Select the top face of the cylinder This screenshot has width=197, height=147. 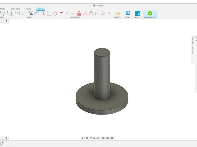pos(102,52)
